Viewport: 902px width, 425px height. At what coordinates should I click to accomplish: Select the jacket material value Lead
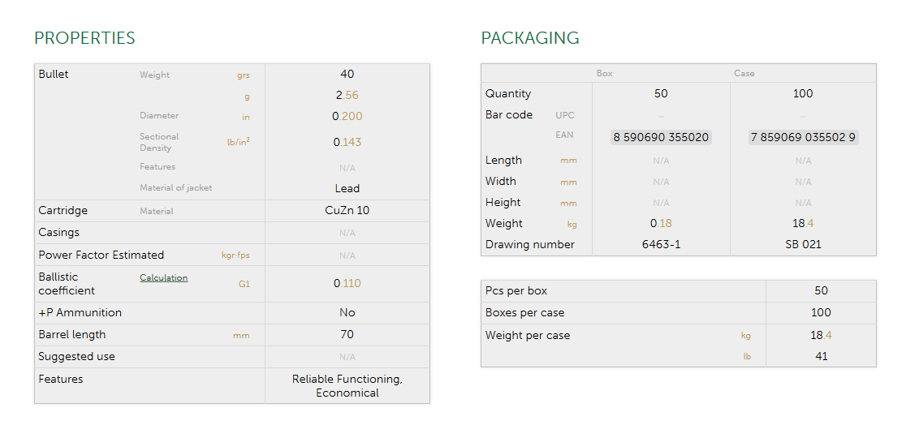point(347,188)
